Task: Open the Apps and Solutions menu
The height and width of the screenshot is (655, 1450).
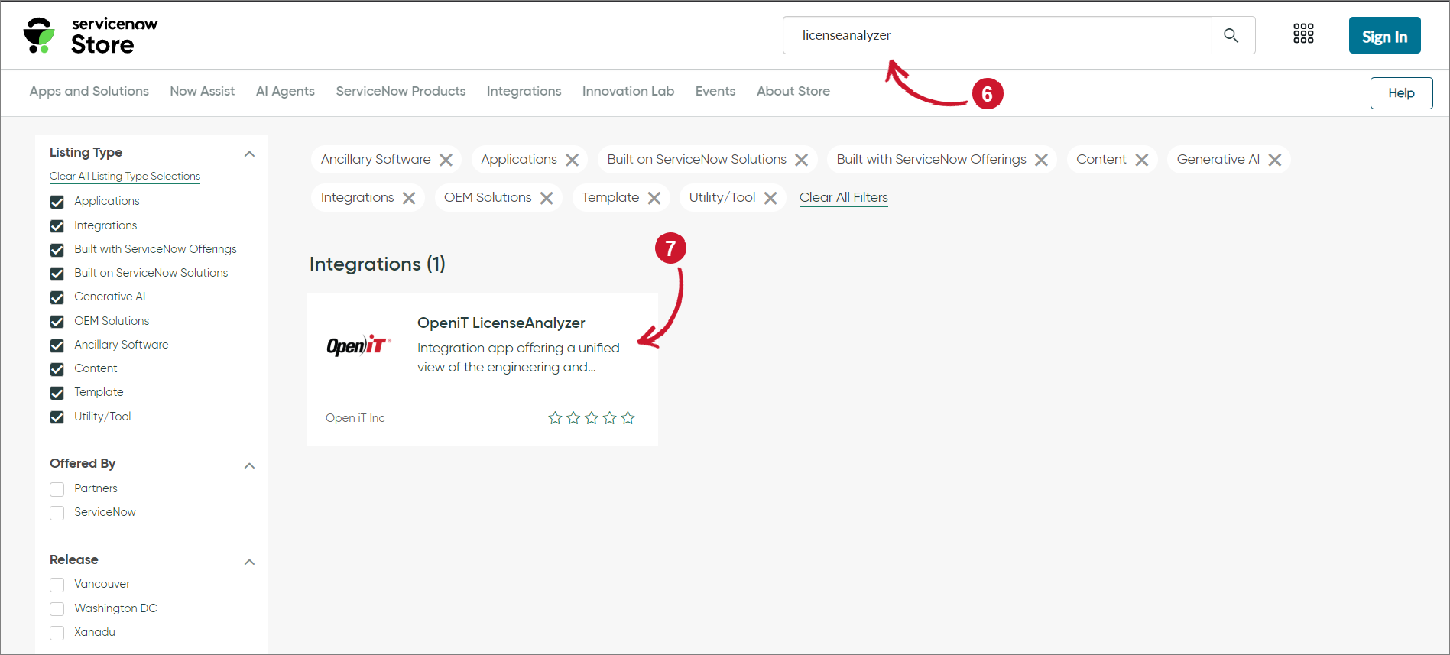Action: 89,91
